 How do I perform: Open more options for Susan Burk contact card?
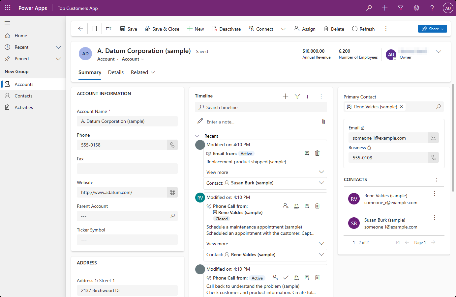[435, 218]
